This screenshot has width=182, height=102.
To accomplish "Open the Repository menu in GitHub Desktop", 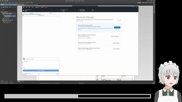I will point(37,7).
